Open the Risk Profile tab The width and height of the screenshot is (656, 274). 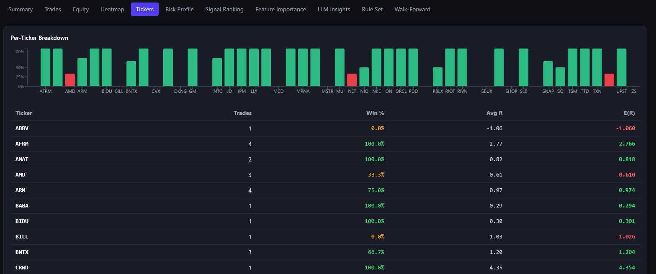[180, 9]
